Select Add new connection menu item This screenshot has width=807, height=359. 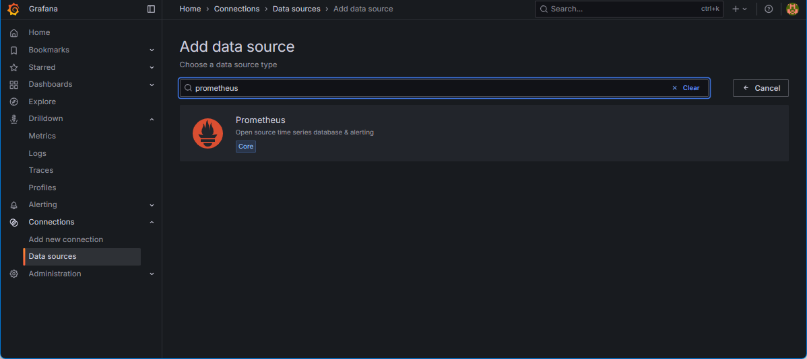(x=65, y=239)
